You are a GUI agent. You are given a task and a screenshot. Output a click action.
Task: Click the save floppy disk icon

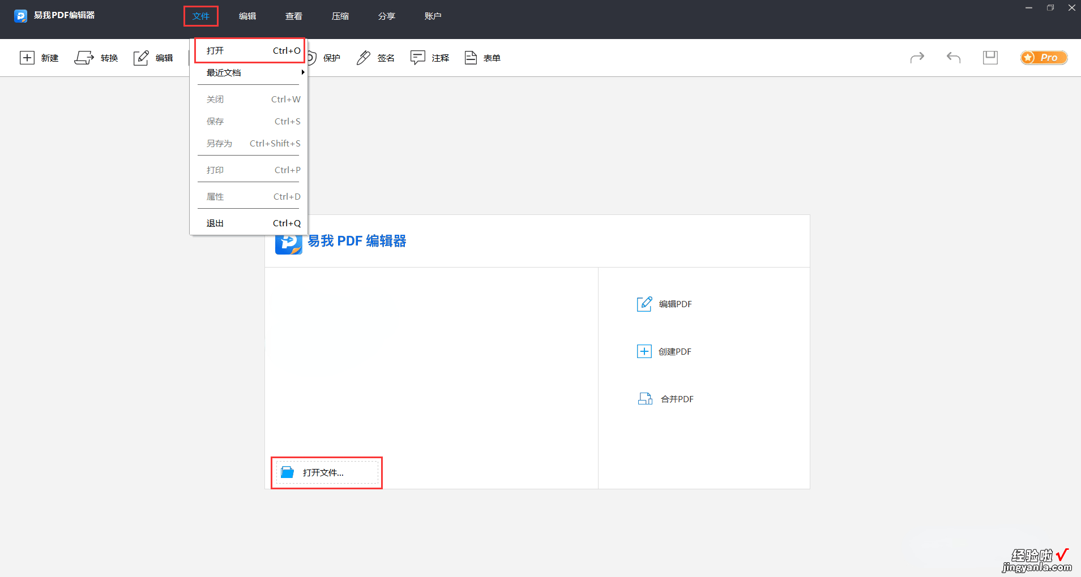point(990,57)
